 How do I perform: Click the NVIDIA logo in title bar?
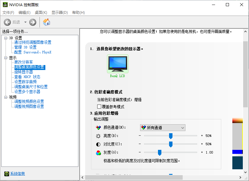(5, 5)
